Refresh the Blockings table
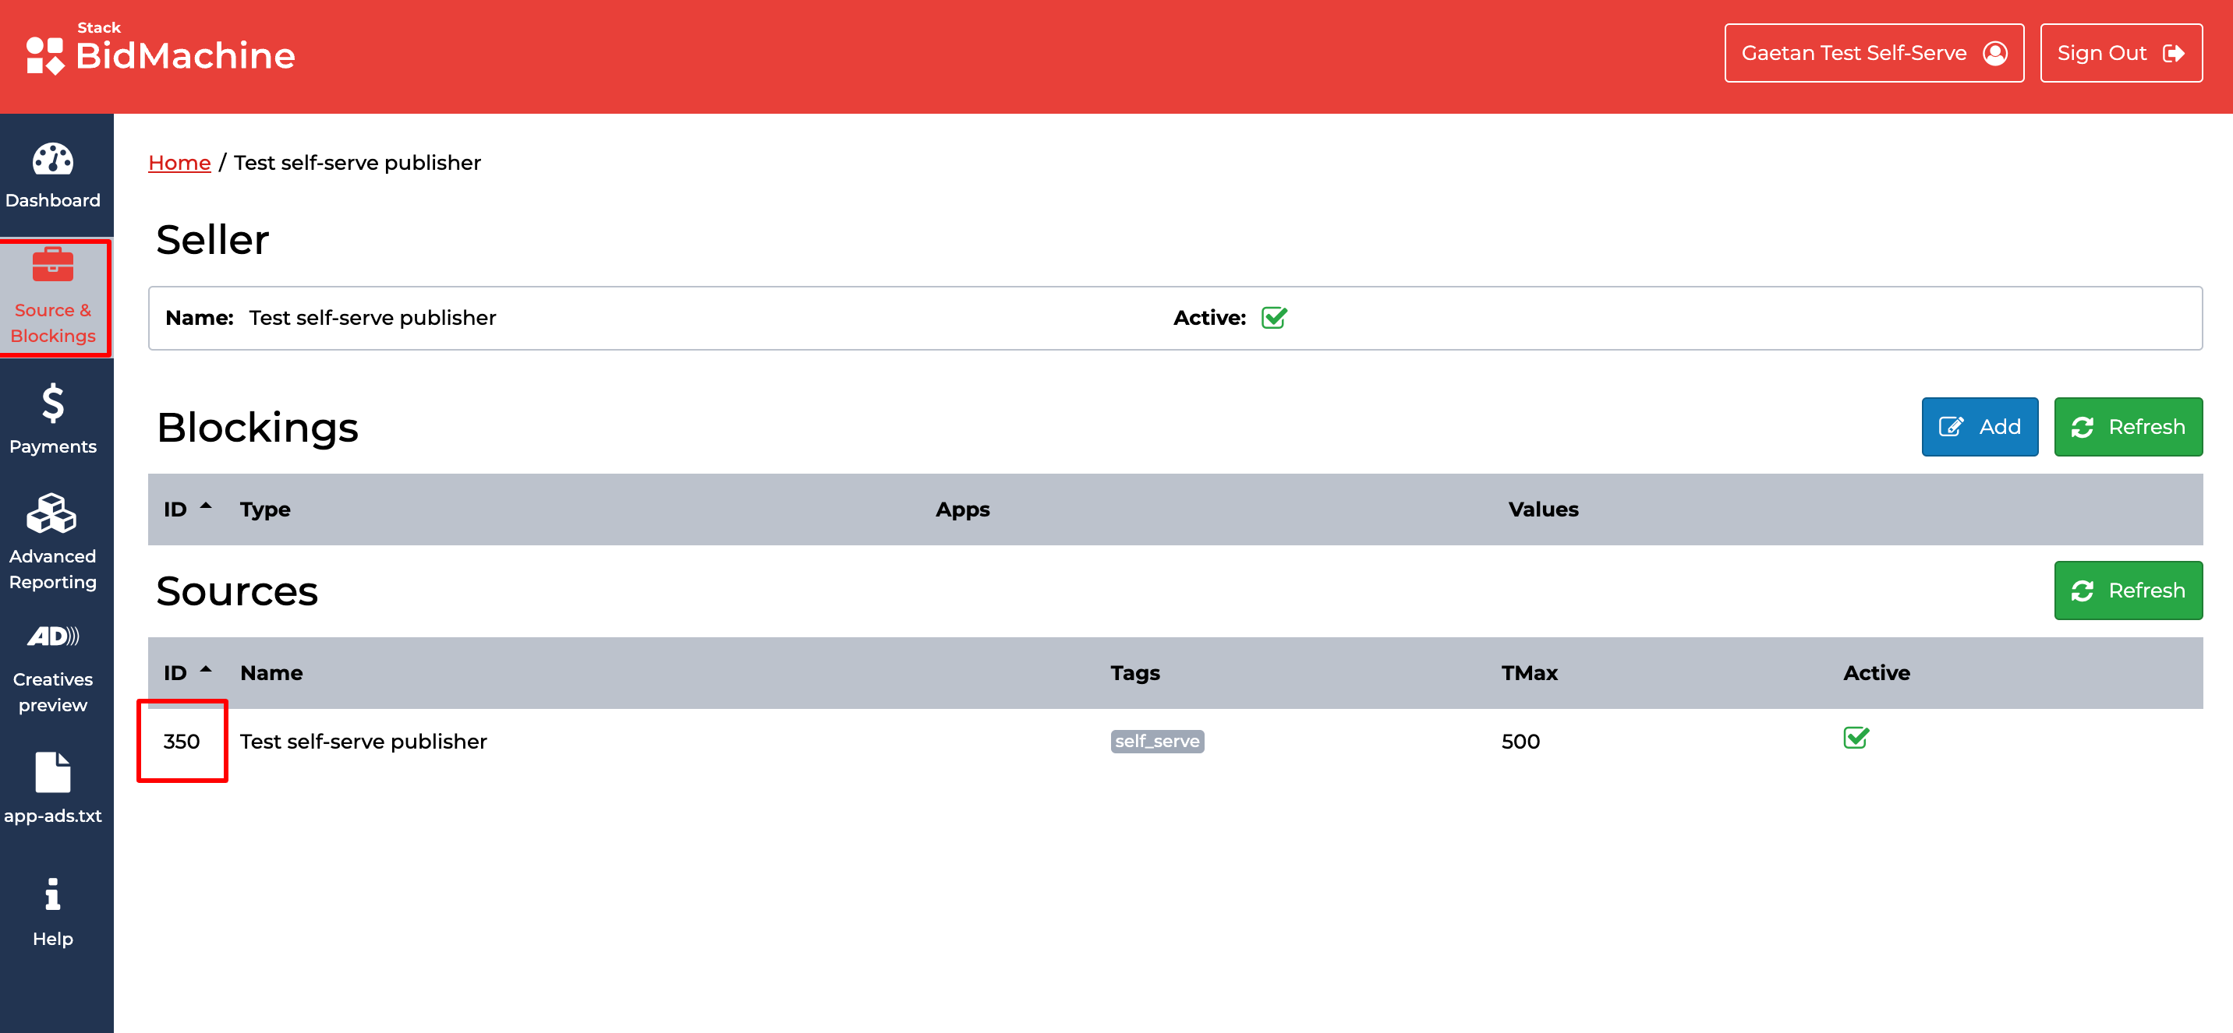The image size is (2233, 1033). coord(2127,427)
